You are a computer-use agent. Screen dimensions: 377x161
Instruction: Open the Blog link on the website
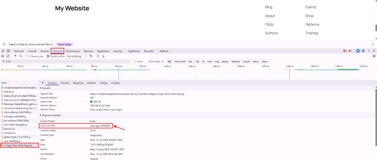coord(269,7)
